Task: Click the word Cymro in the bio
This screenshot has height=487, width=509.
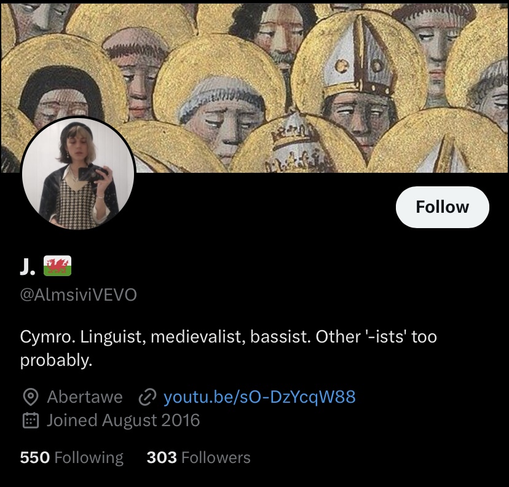Action: 47,337
